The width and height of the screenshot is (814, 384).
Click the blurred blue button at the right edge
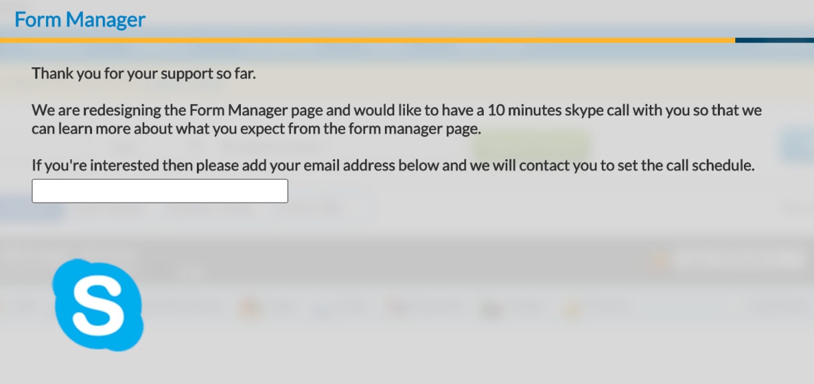[x=797, y=145]
